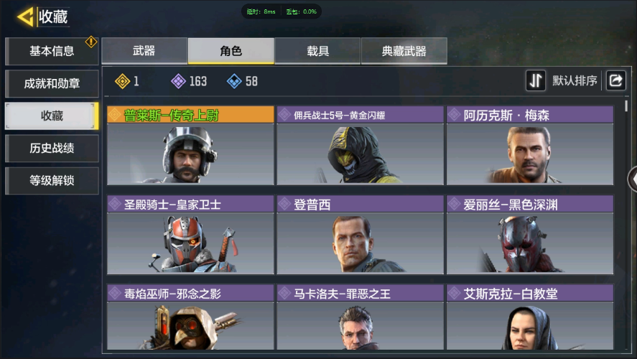Open the 基本信息 section
Viewport: 637px width, 359px height.
52,51
